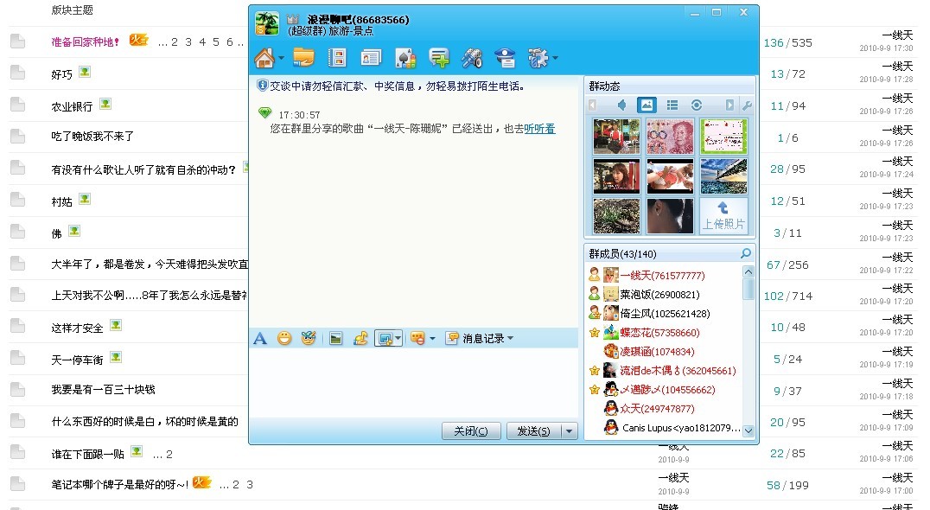Expand the 发送 send button dropdown arrow
Viewport: 930px width, 510px height.
(x=567, y=431)
